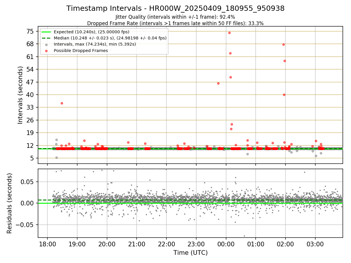Image resolution: width=351 pixels, height=263 pixels.
Task: Click the 'Dropped Frame Rate' 33.3% subtitle line
Action: tap(175, 23)
